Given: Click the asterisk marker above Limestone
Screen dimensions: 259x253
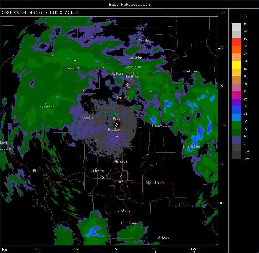Looking at the screenshot, I should [46, 104].
